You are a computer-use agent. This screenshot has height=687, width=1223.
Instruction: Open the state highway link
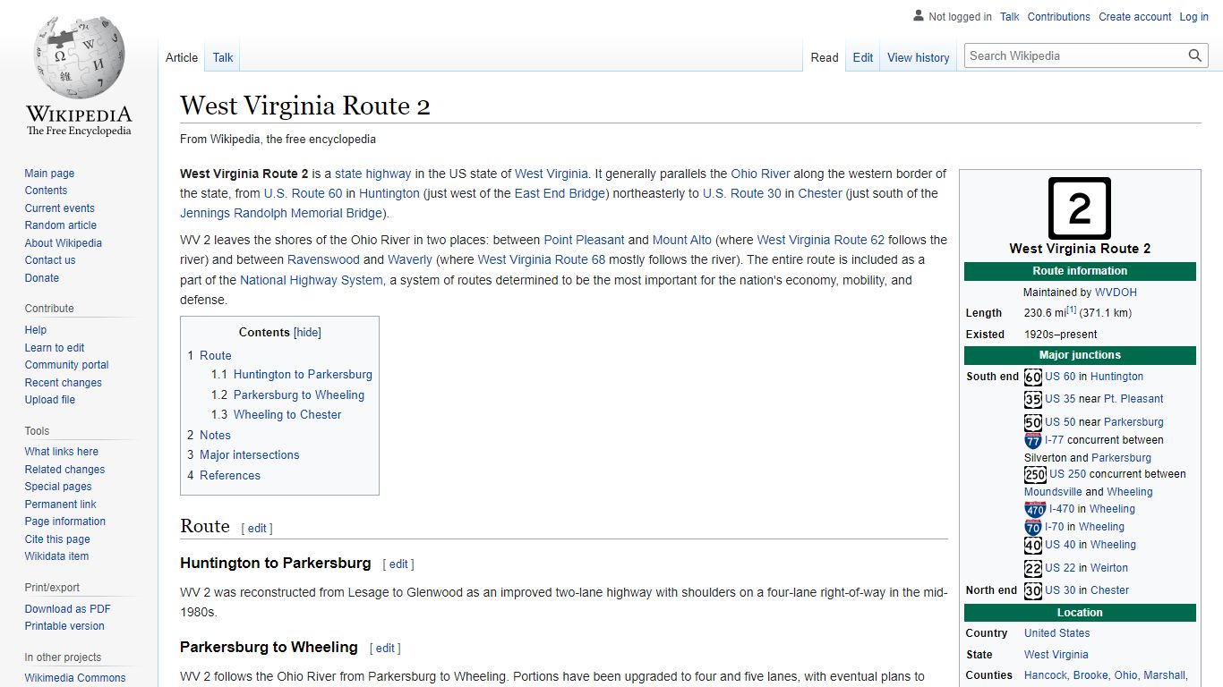coord(373,174)
